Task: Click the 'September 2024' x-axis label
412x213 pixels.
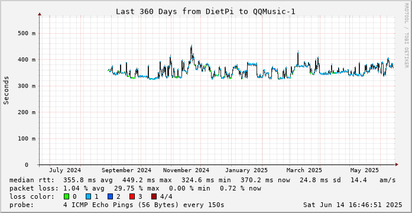Action: pos(126,170)
